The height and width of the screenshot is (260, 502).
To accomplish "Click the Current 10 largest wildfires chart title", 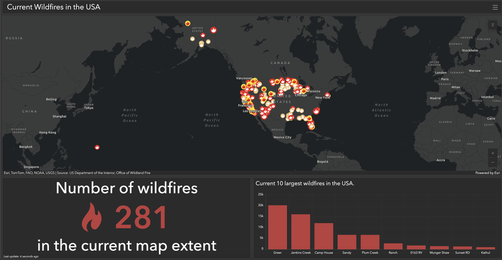I will (305, 184).
